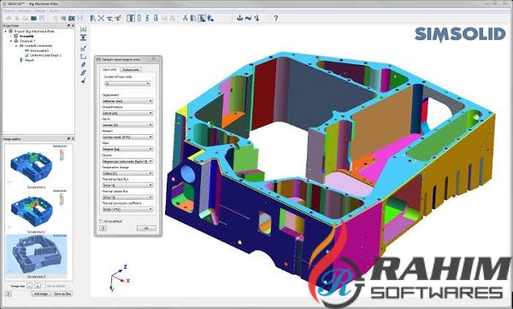Click the letter A measurement toolbar icon
This screenshot has height=309, width=513.
[186, 18]
